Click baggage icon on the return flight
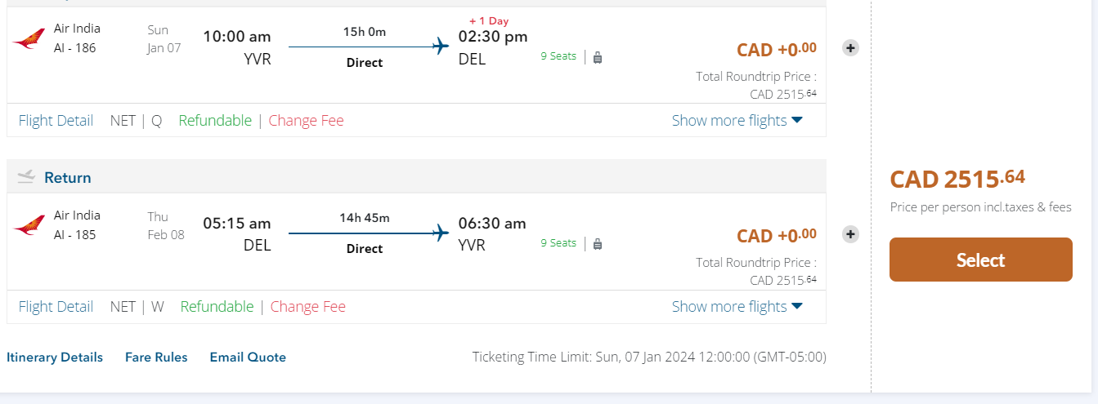Viewport: 1098px width, 404px height. (x=598, y=243)
